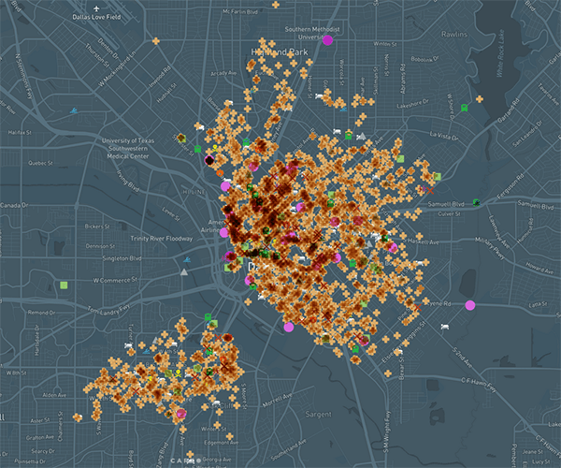Click the Sargent neighborhood label
The height and width of the screenshot is (468, 561).
pyautogui.click(x=318, y=415)
